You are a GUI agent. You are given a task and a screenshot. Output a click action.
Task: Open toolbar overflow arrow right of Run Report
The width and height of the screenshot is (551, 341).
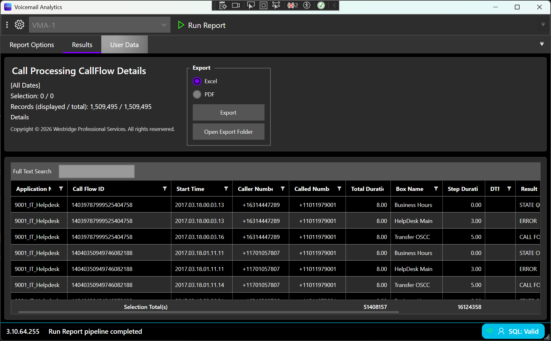(543, 24)
